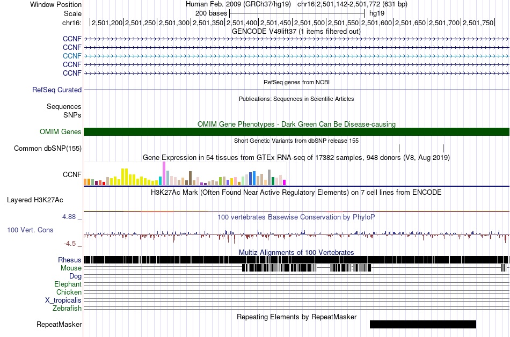Select the Mouse alignment label

click(71, 268)
